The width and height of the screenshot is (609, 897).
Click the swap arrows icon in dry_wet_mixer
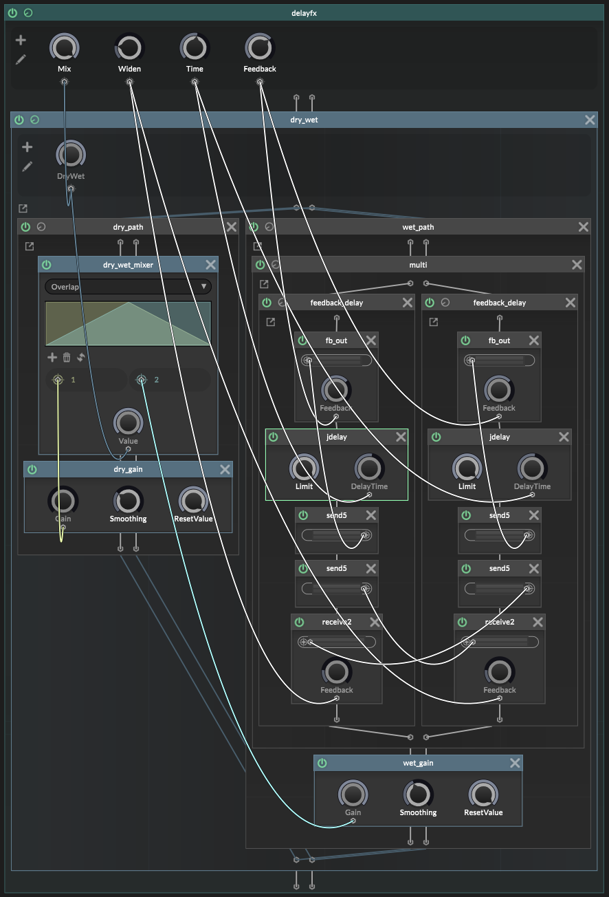[80, 357]
